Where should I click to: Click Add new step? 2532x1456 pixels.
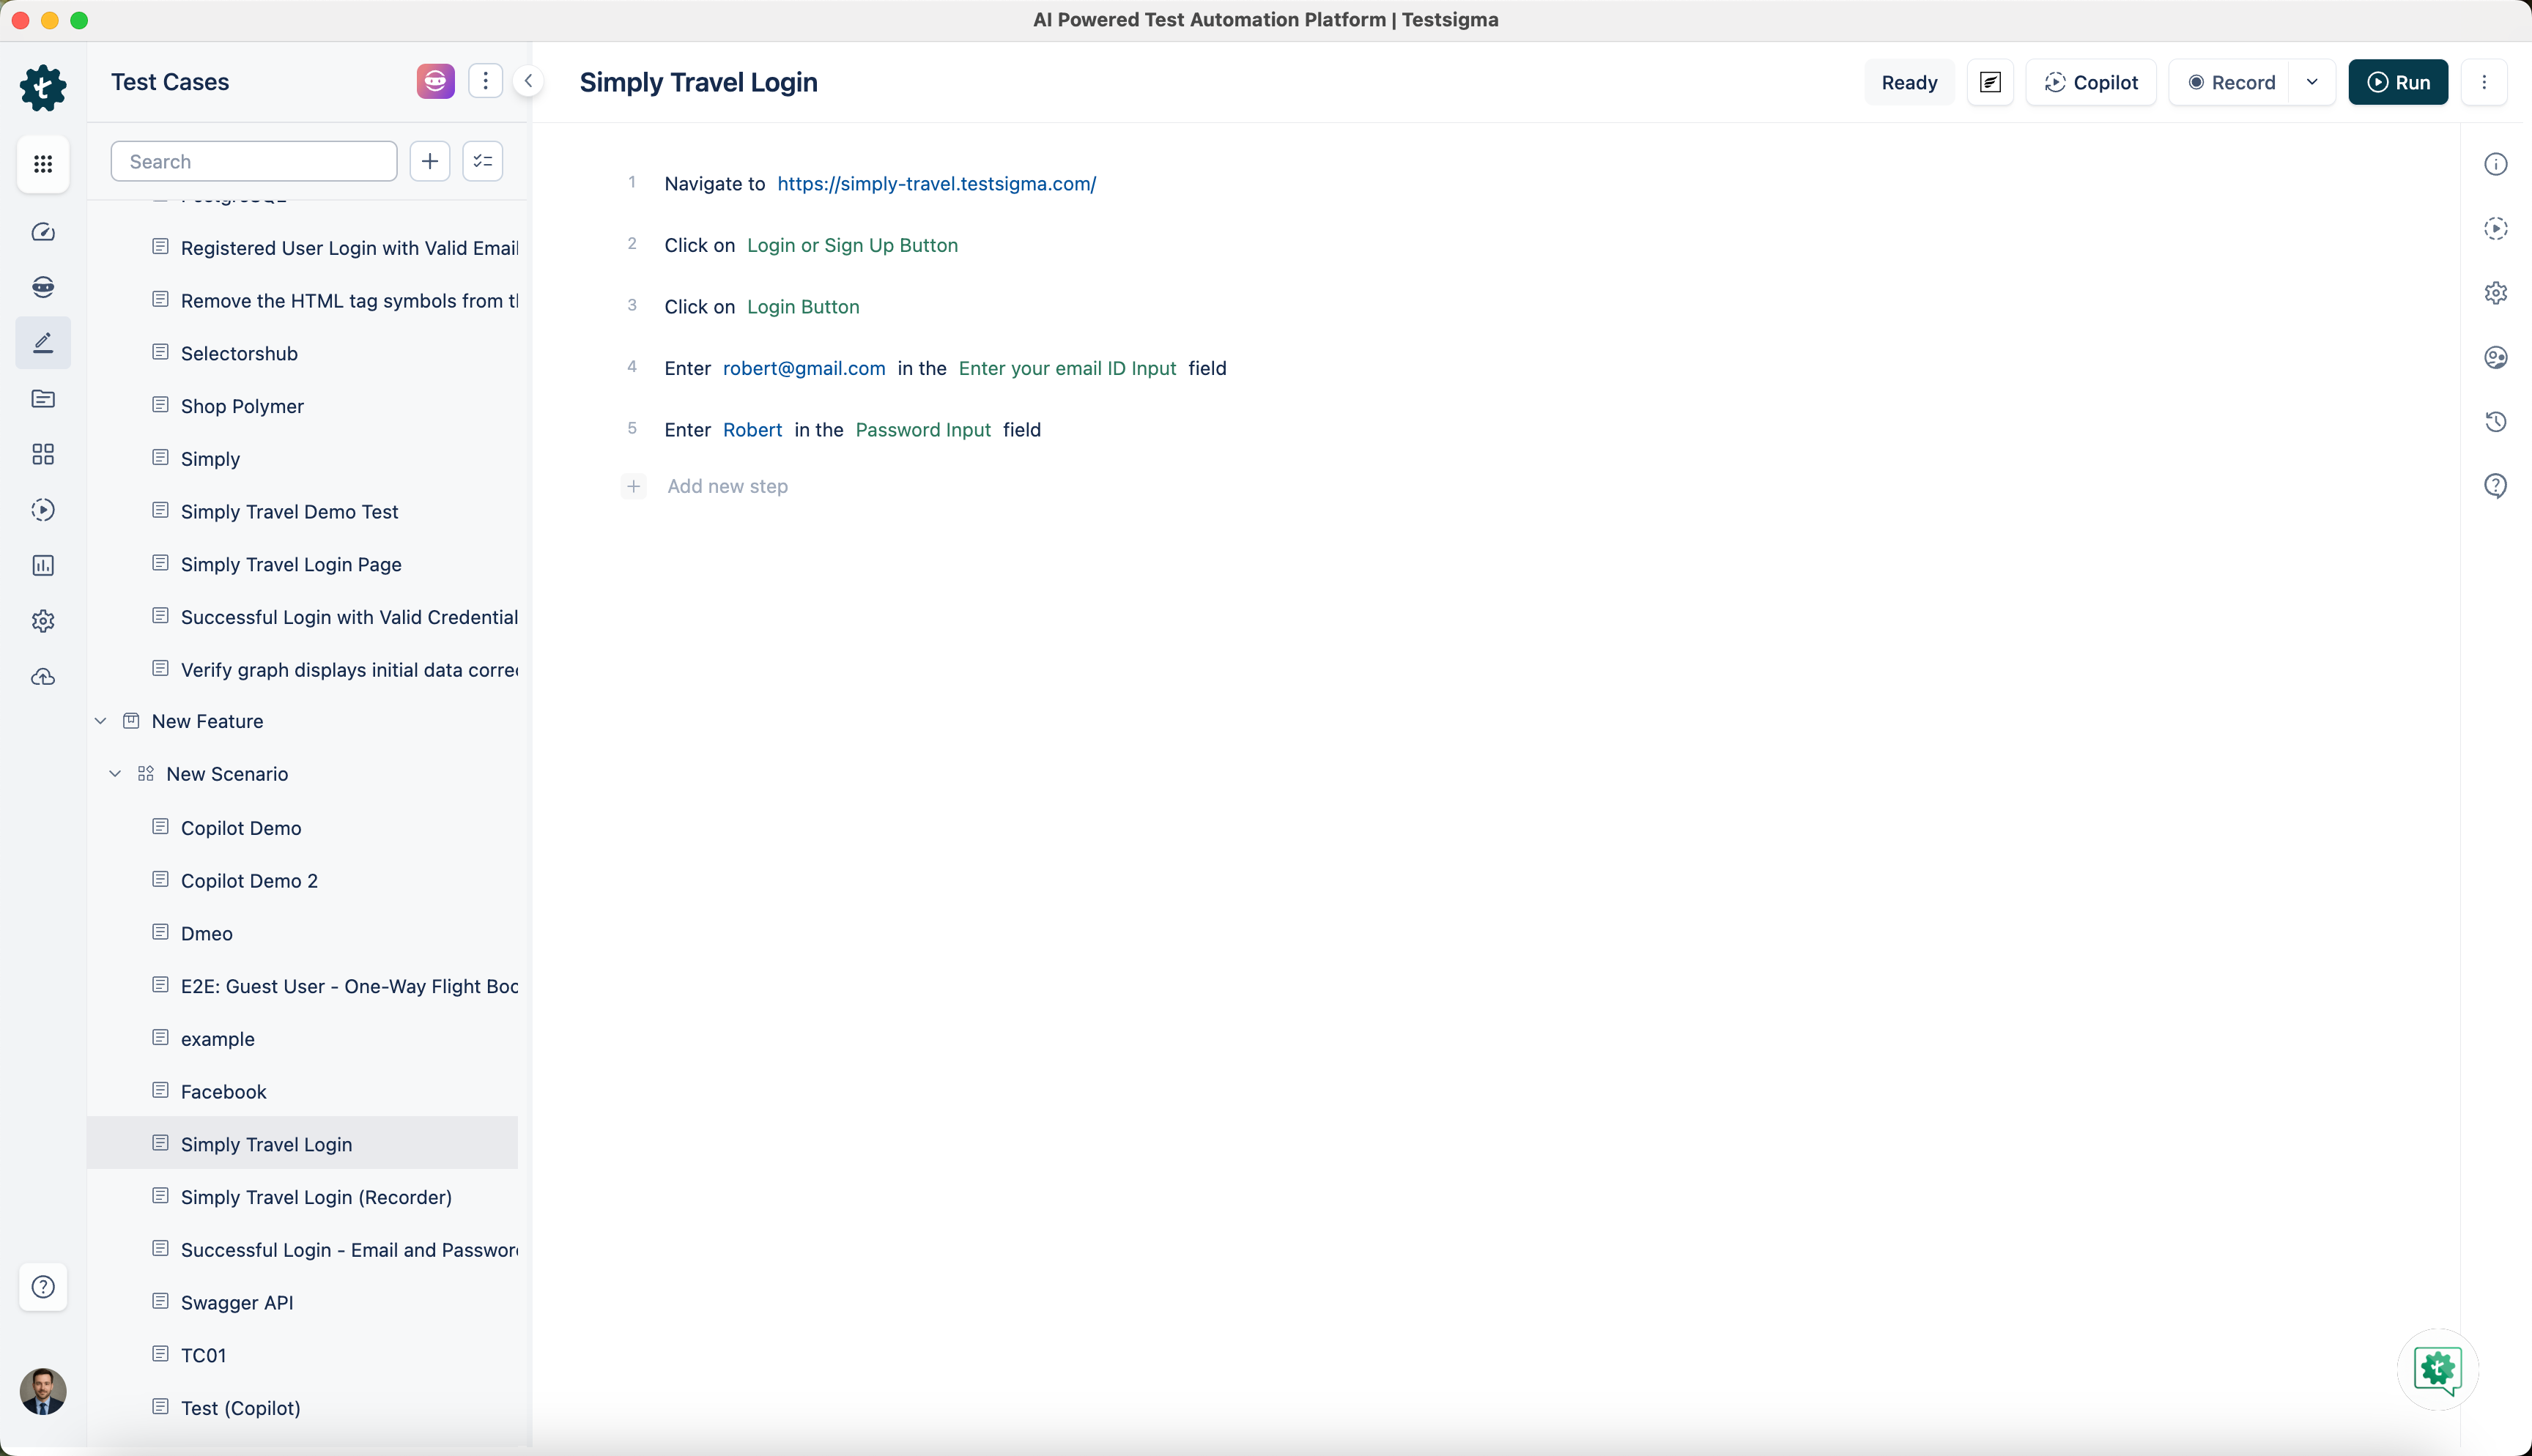[x=727, y=486]
